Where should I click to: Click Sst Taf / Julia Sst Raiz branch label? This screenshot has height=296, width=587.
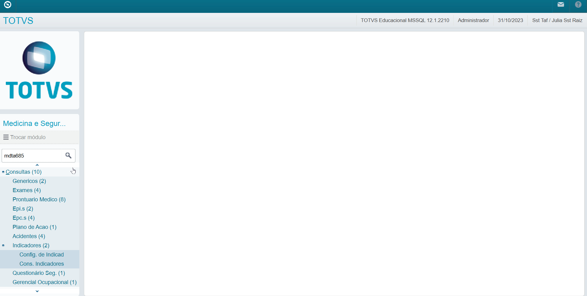coord(557,20)
